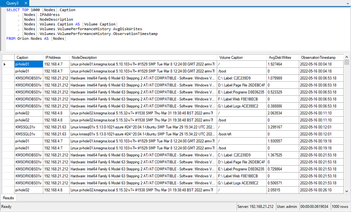Screen dimensions: 351x212
Task: Click the results scrollbar up arrow
Action: (x=347, y=57)
